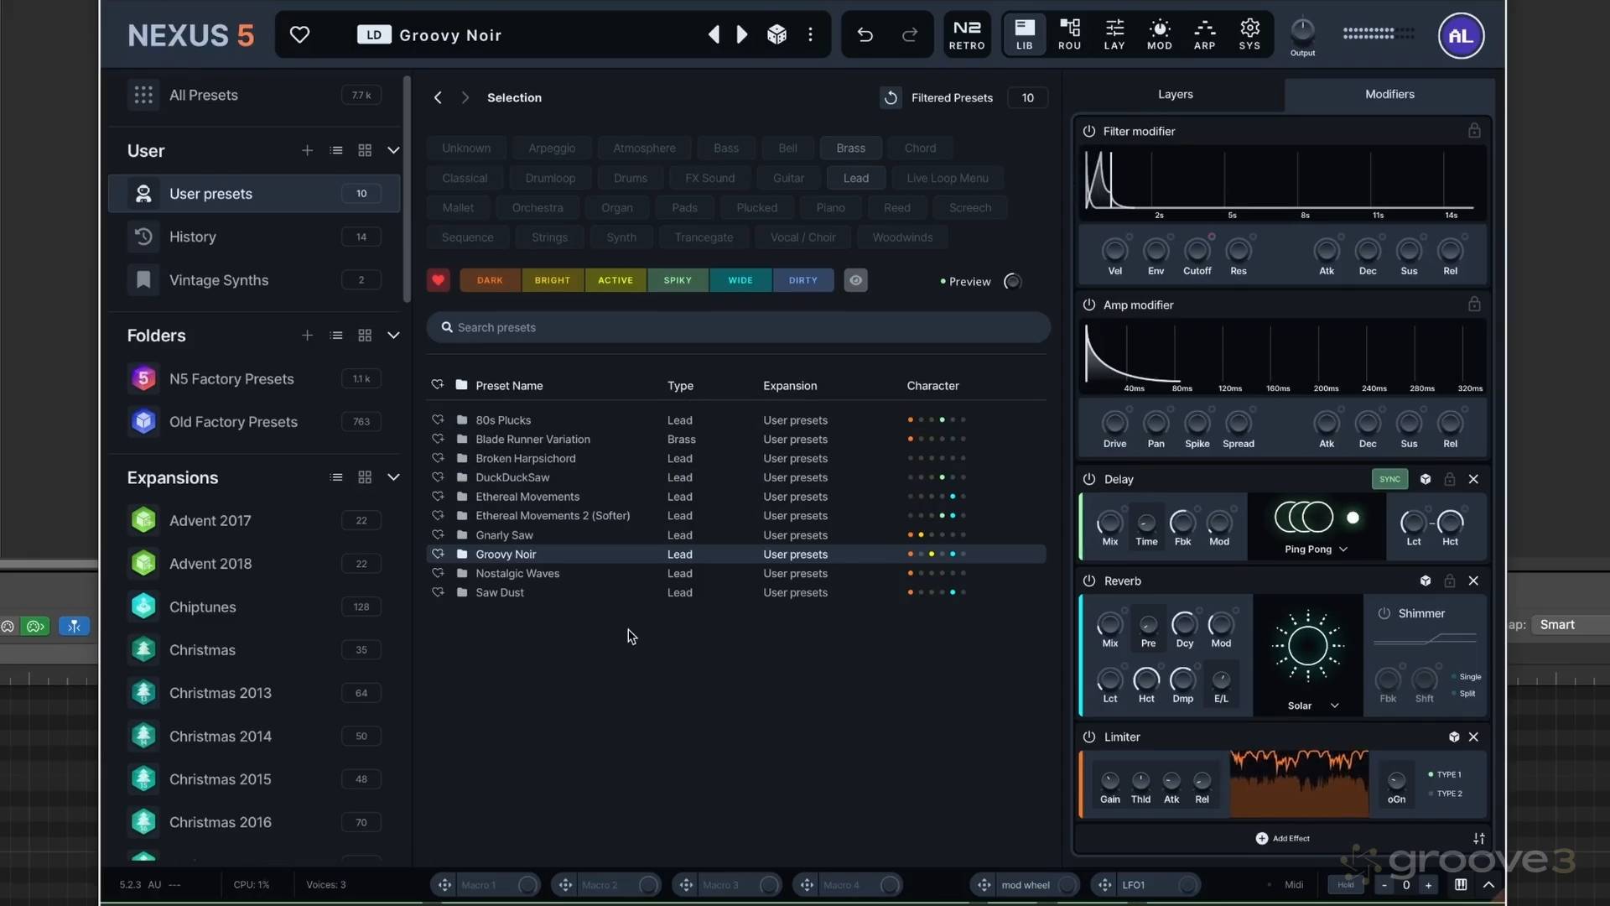Expand panel with bottom-right up chevron
This screenshot has width=1610, height=906.
coord(1488,884)
